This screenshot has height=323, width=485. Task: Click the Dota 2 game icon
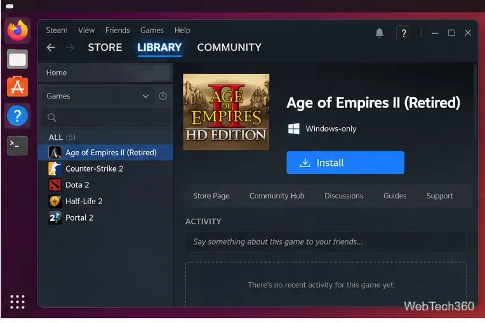55,185
